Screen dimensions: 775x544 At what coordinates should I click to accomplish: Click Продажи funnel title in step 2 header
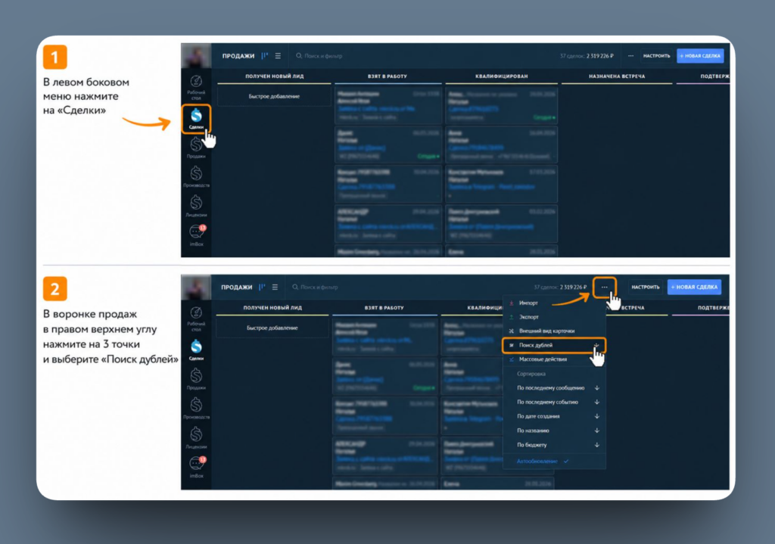click(x=236, y=287)
